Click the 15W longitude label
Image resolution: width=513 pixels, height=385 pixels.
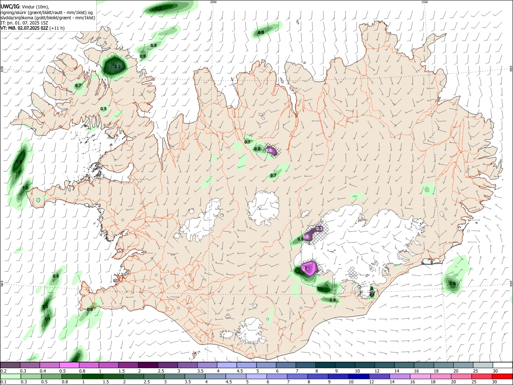[424, 2]
